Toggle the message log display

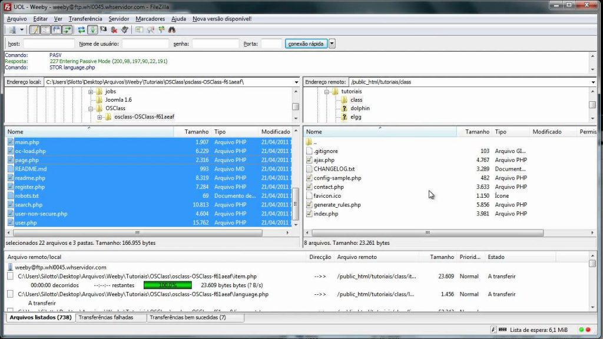point(35,29)
